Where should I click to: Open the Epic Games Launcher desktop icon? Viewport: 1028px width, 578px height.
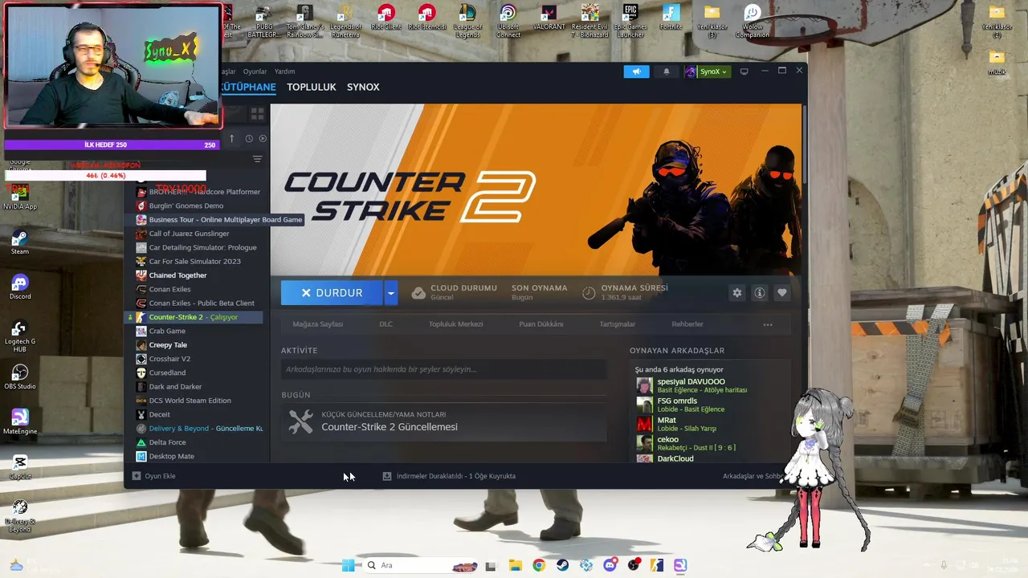(630, 21)
